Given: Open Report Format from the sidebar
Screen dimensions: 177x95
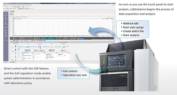Looking at the screenshot, I should tap(6, 31).
